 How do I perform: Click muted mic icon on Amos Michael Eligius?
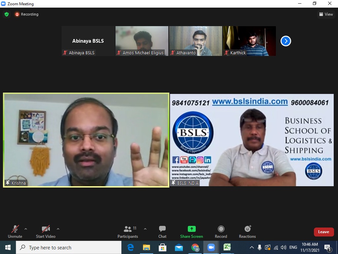coord(119,53)
